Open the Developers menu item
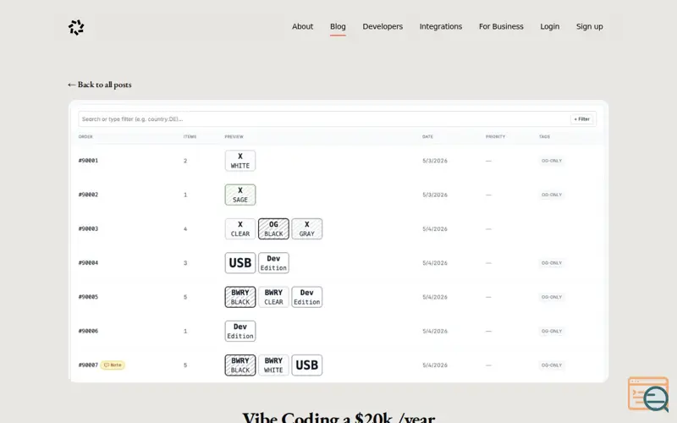The width and height of the screenshot is (677, 423). pos(383,26)
